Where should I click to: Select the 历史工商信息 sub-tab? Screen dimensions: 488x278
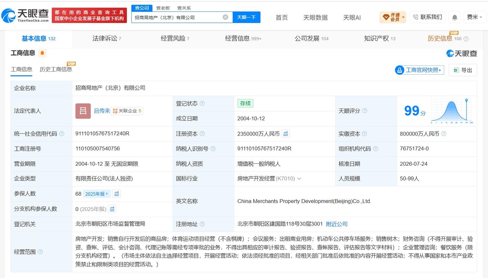[56, 69]
